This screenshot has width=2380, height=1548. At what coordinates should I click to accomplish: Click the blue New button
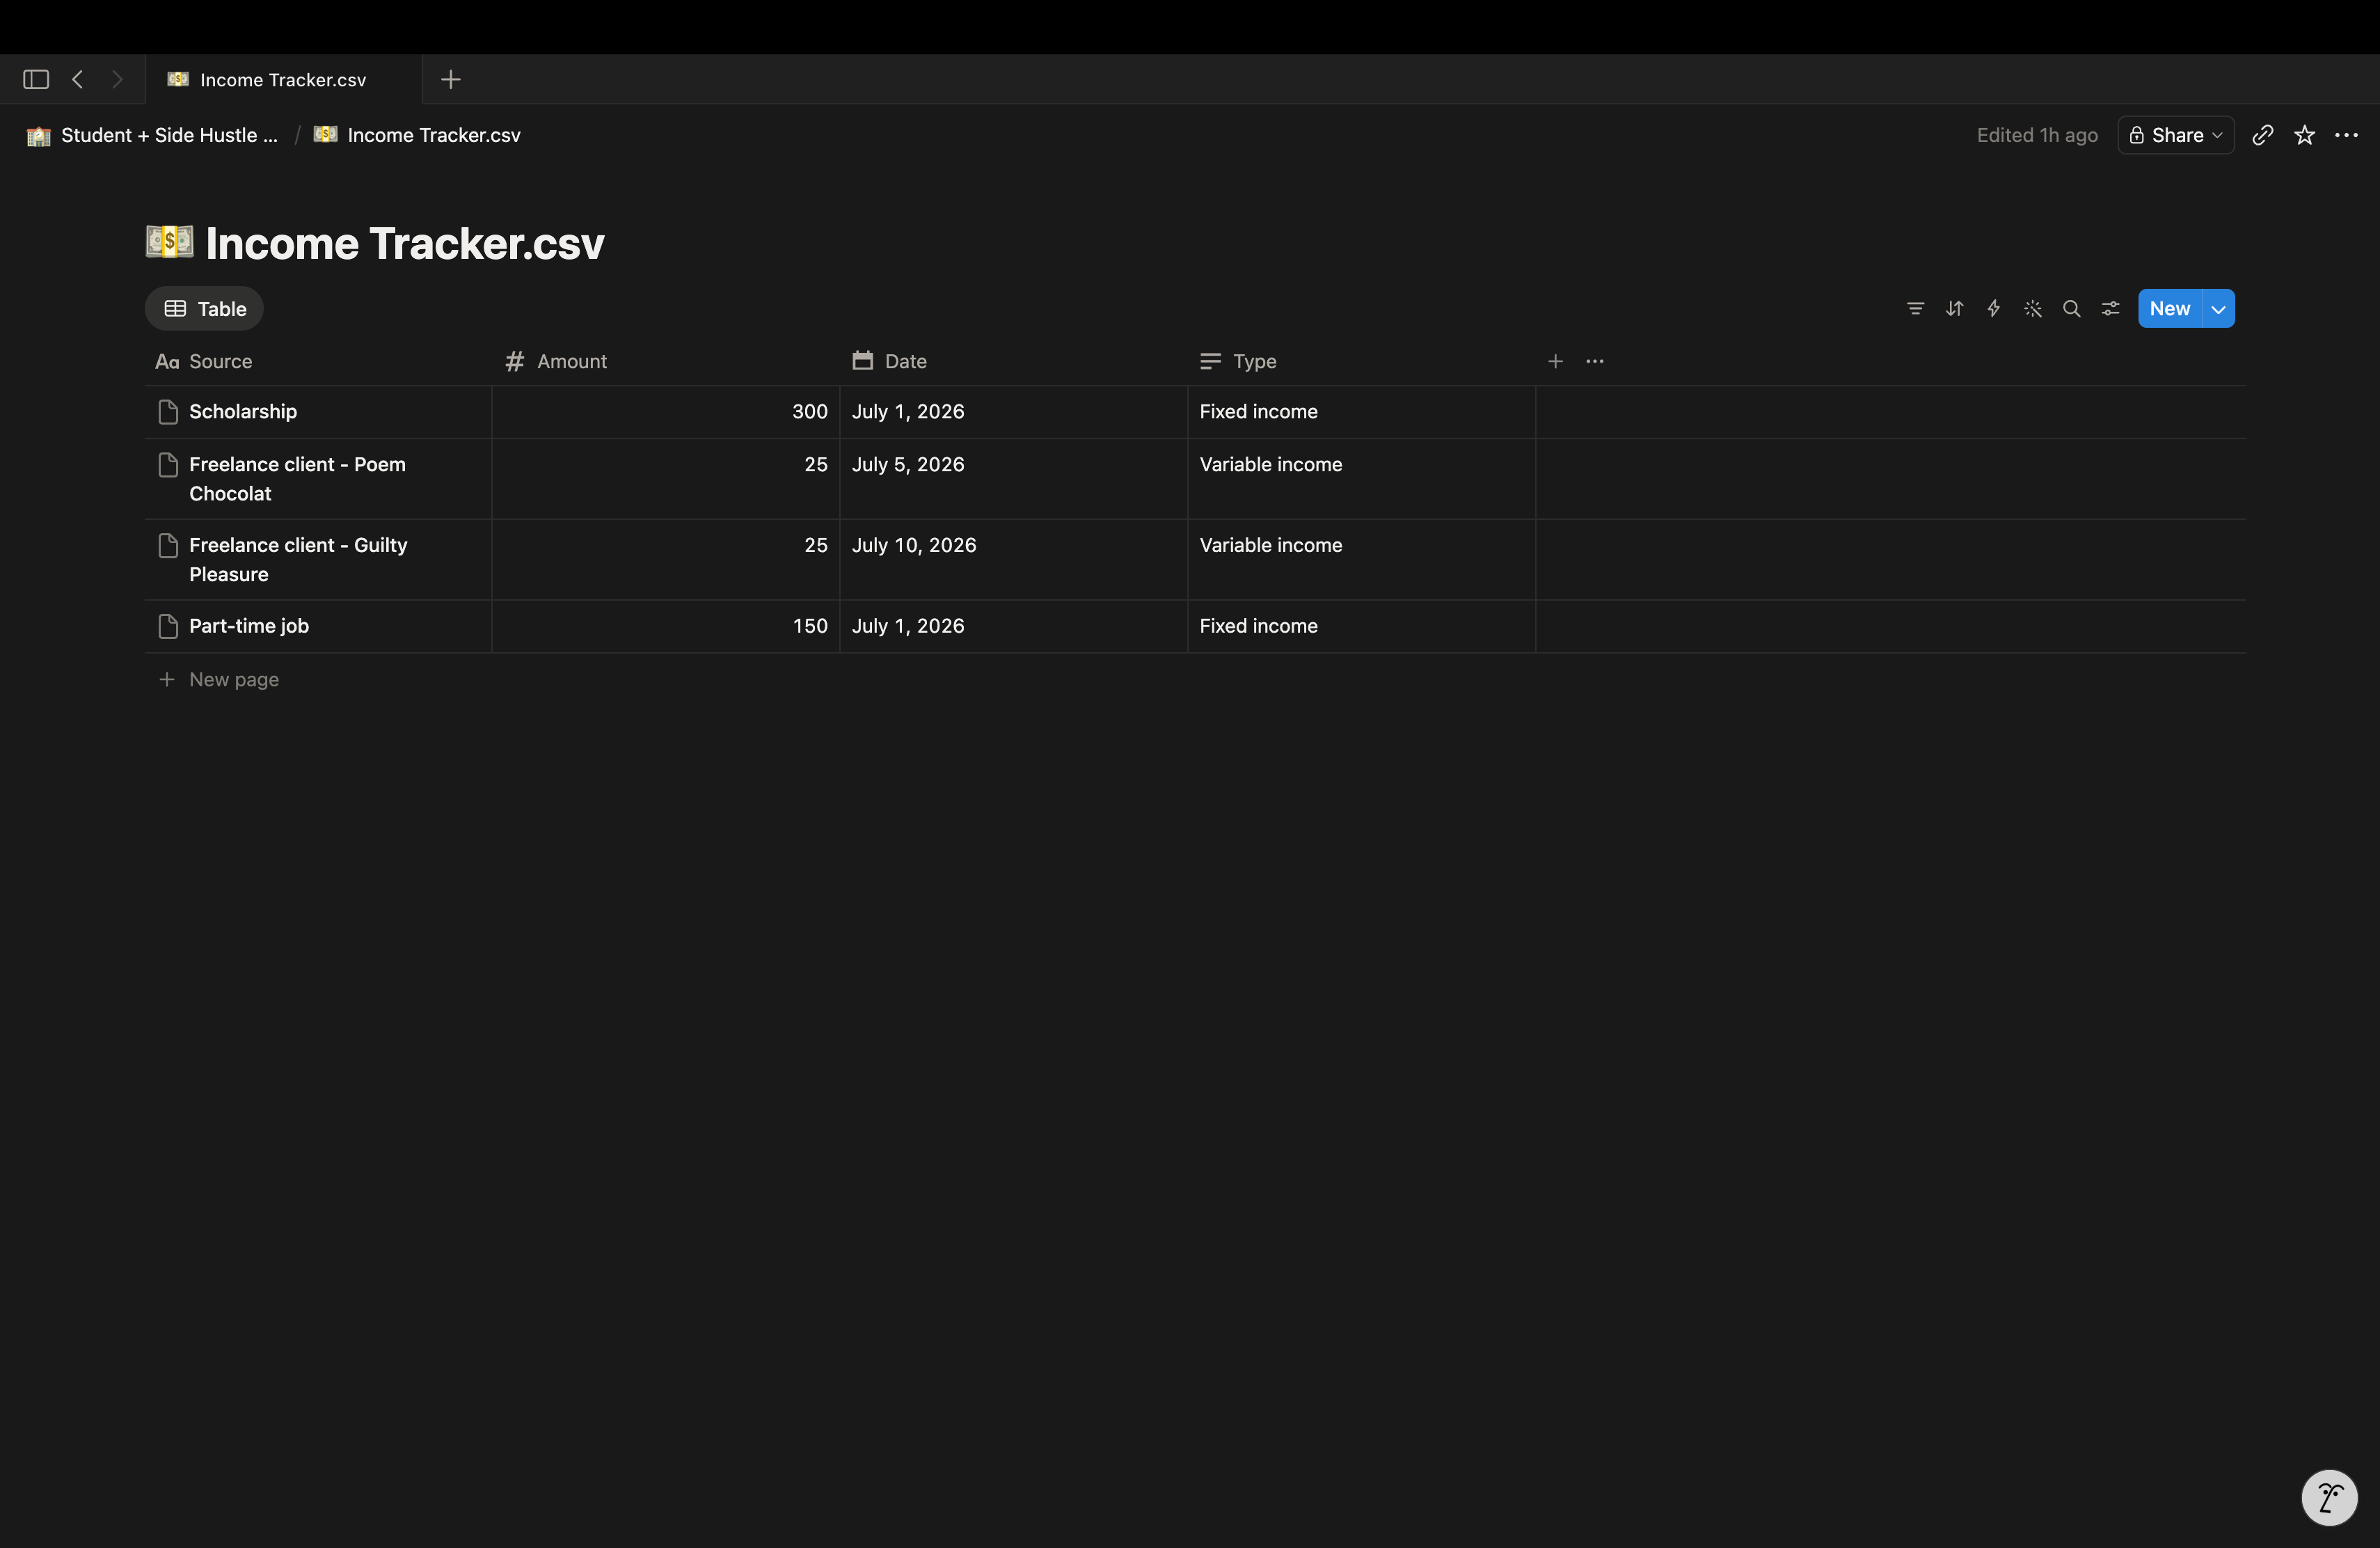pyautogui.click(x=2170, y=309)
